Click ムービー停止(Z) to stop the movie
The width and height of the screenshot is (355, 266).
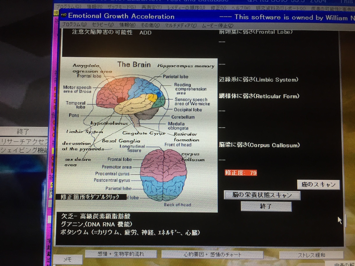point(218,26)
